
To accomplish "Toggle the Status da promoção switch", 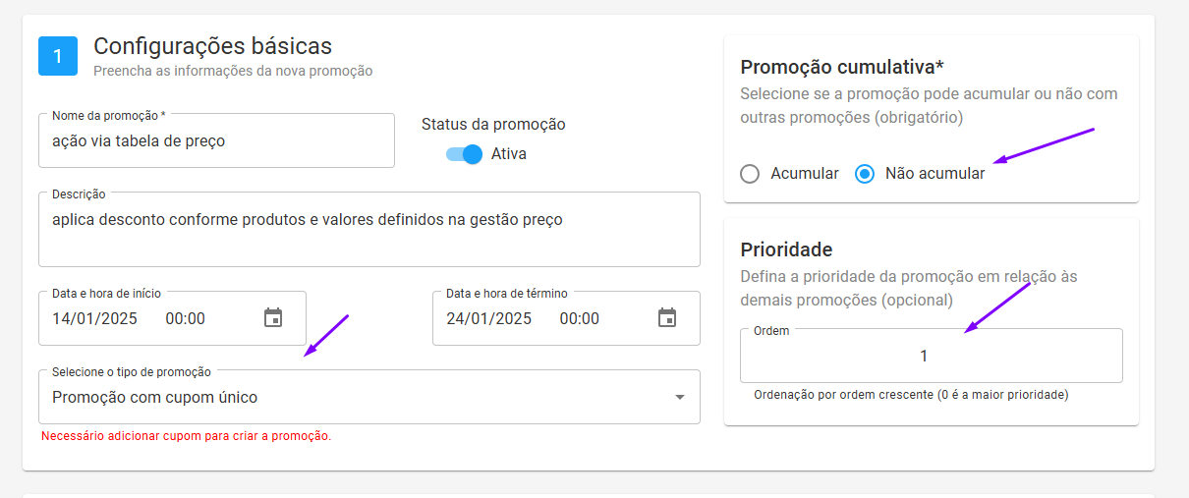I will pos(464,154).
